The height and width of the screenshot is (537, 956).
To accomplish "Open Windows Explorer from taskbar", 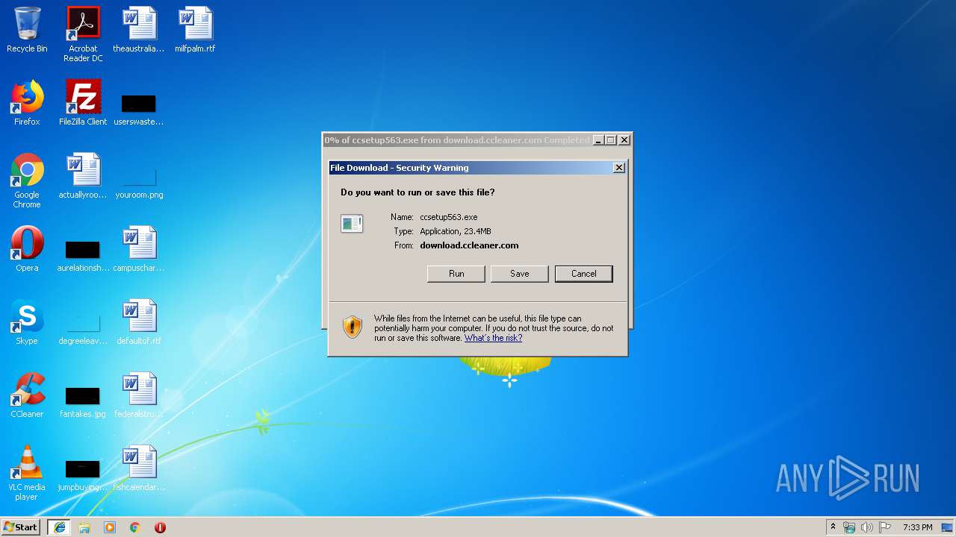I will (x=84, y=527).
